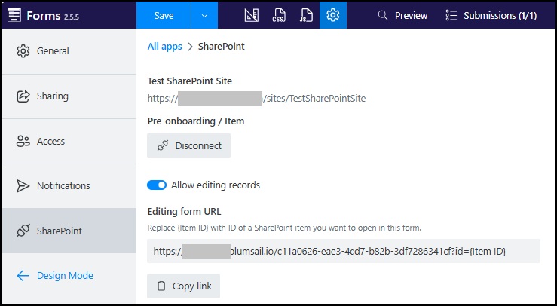
Task: Click the Disconnect button
Action: (x=188, y=145)
